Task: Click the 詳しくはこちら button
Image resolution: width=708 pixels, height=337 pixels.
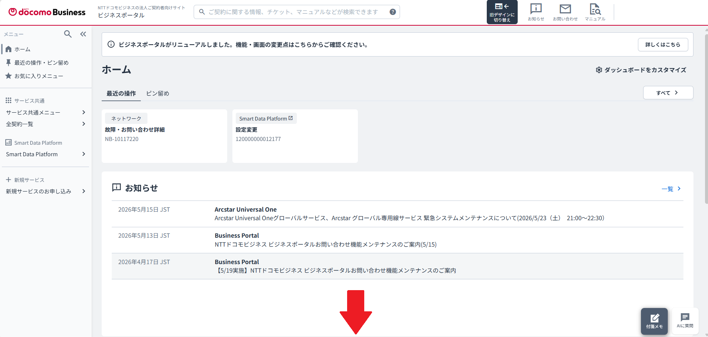Action: pyautogui.click(x=663, y=45)
